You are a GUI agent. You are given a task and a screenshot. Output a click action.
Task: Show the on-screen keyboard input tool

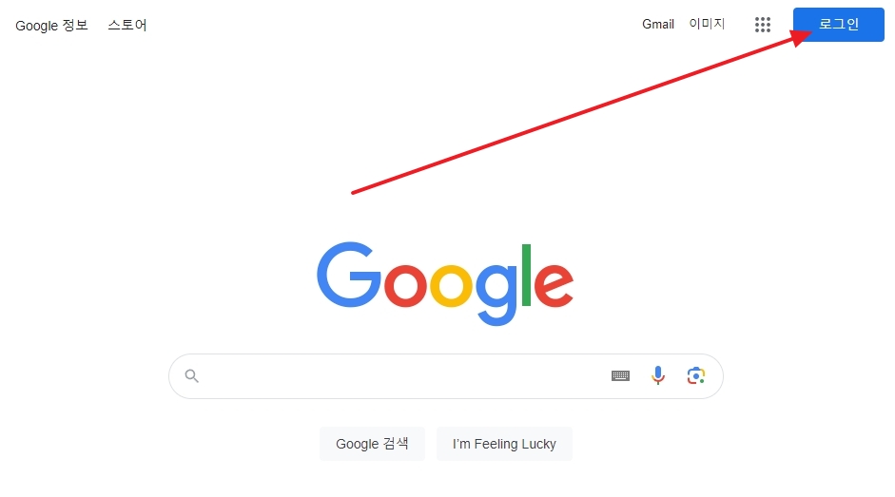tap(620, 375)
